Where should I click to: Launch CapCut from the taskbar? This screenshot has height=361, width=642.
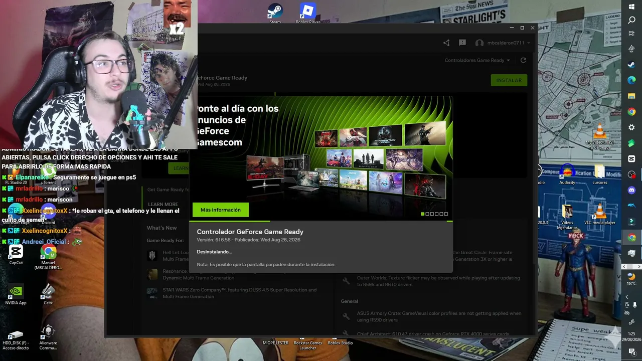[x=631, y=158]
